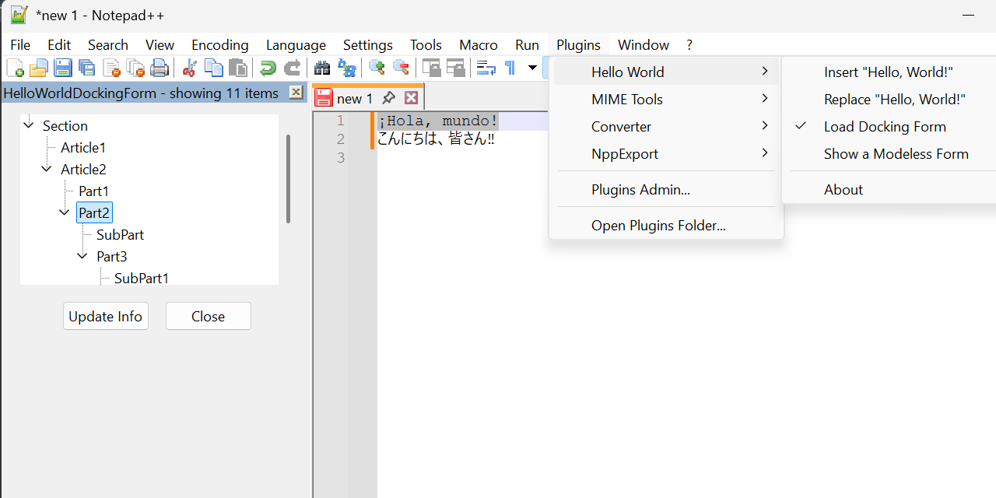Toggle Show All Characters pilcrow icon

point(510,68)
